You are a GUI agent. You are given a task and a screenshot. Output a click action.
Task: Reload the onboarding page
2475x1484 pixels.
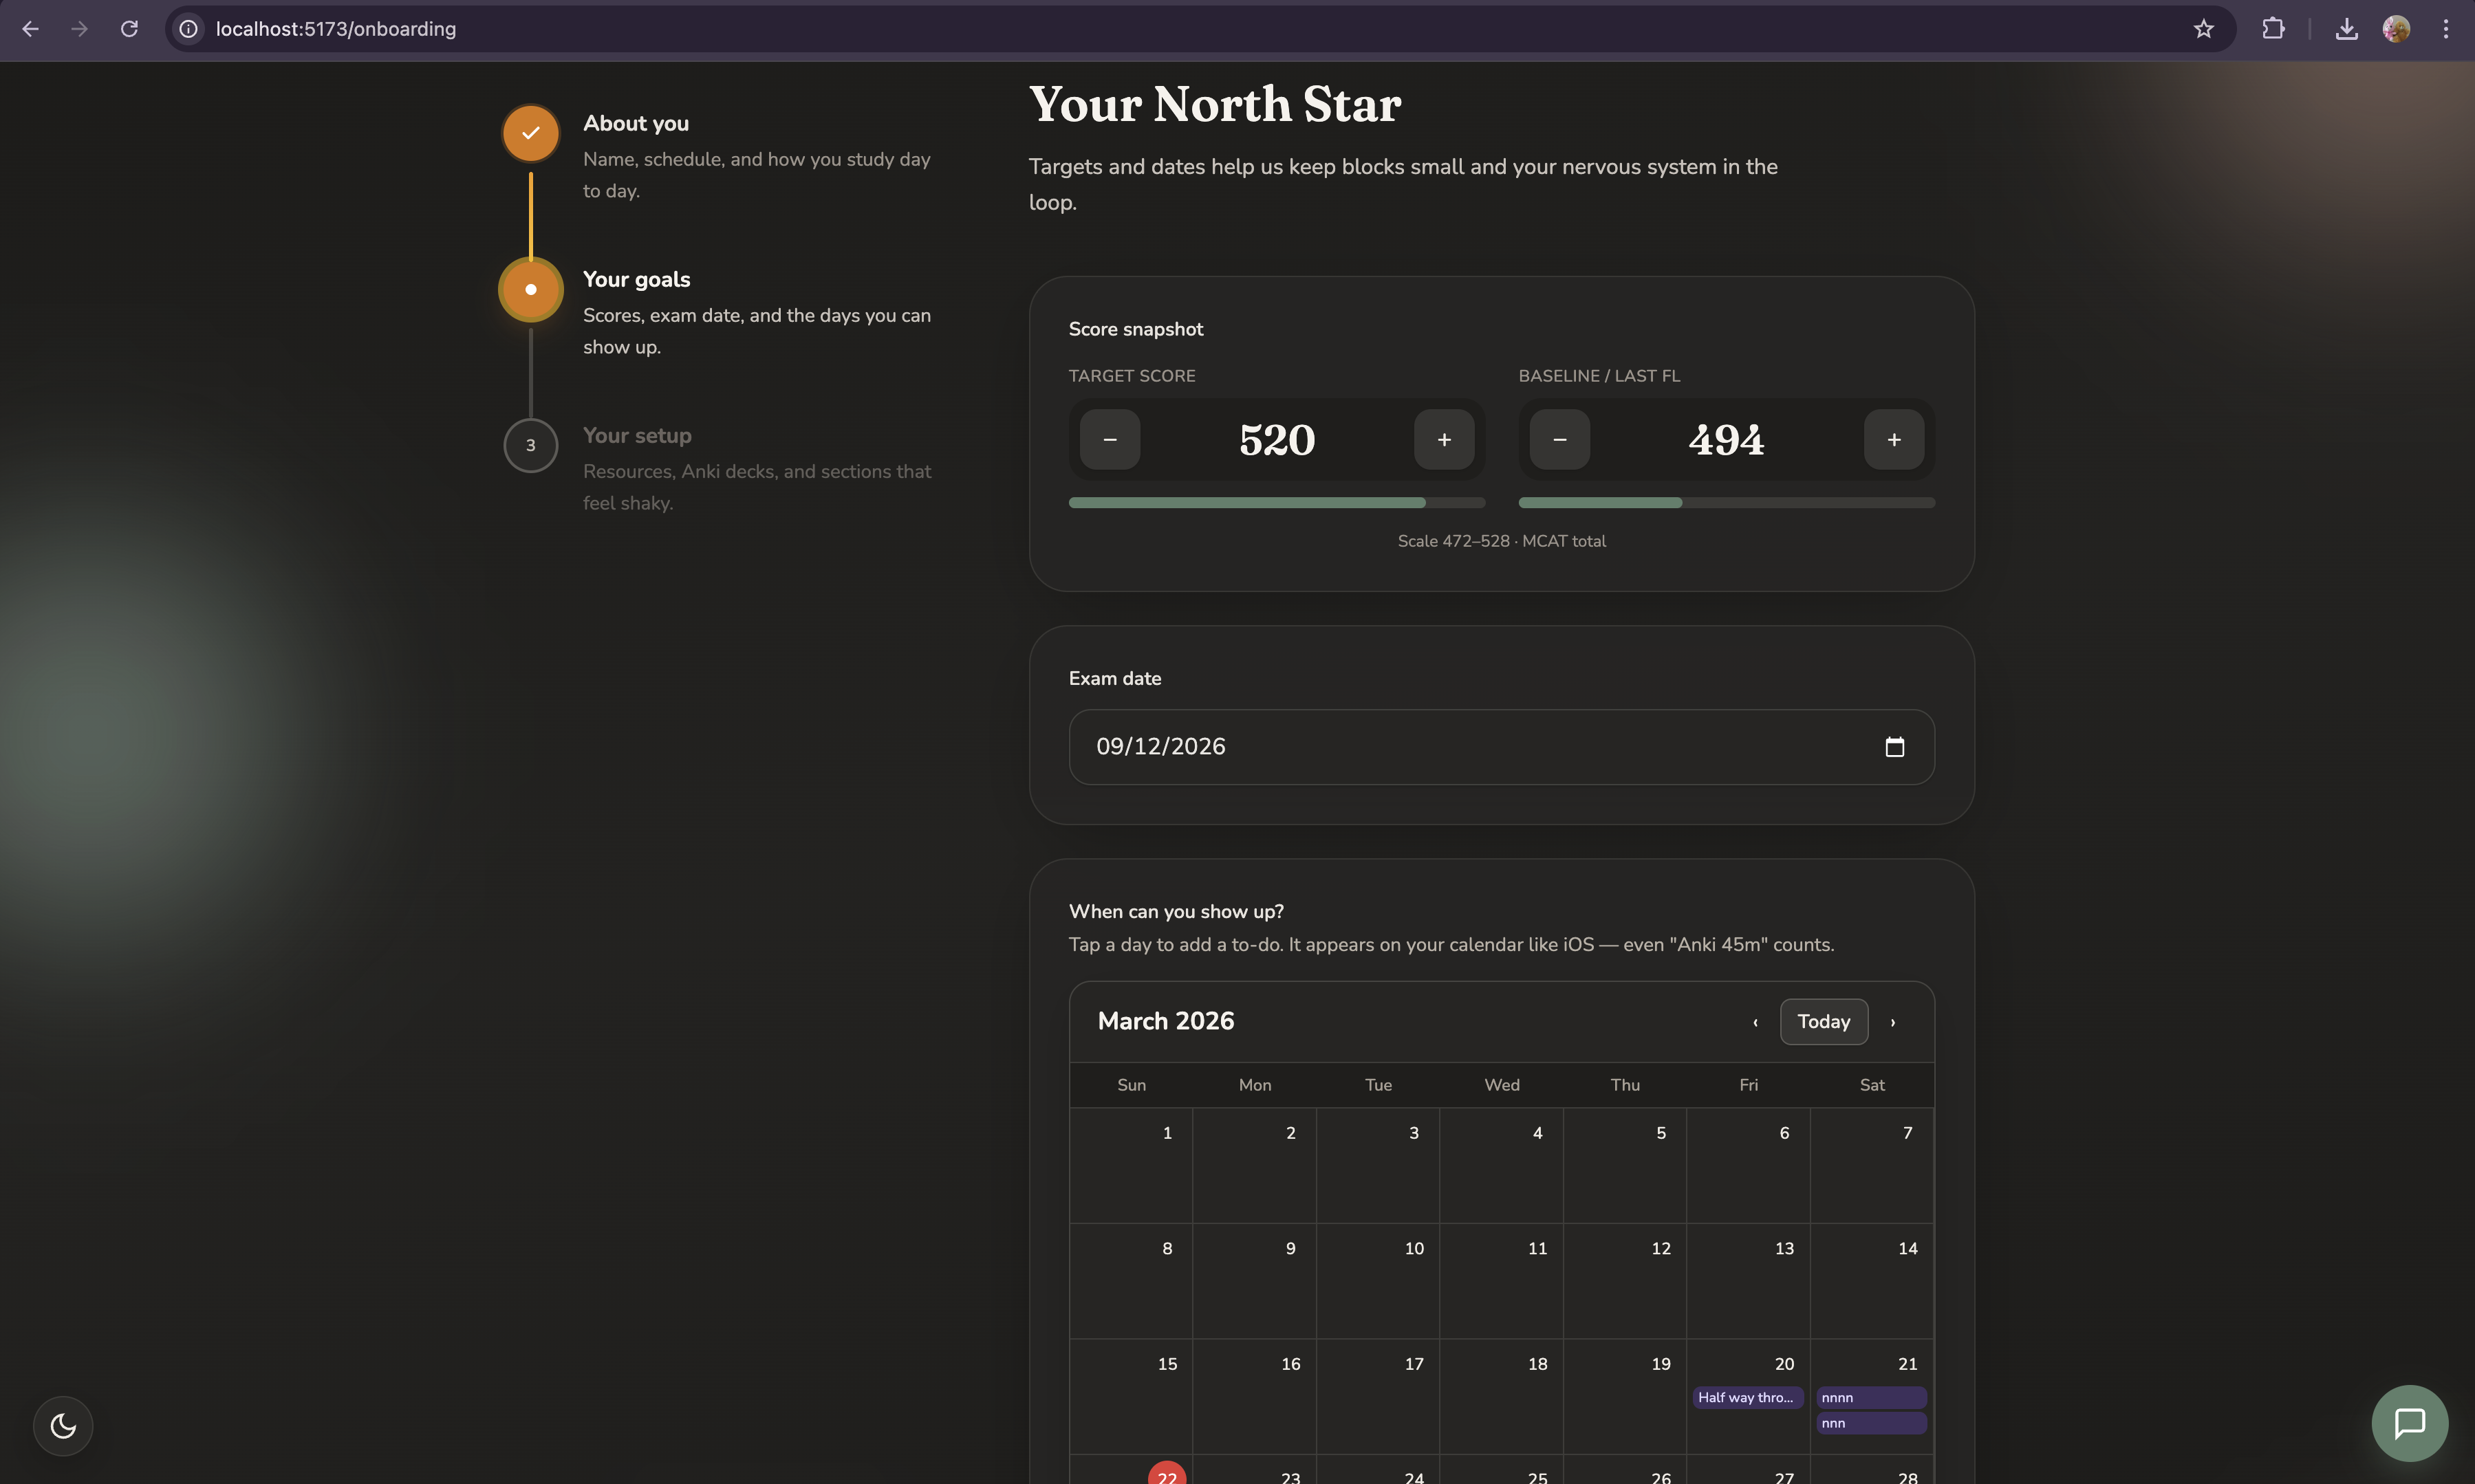[129, 29]
